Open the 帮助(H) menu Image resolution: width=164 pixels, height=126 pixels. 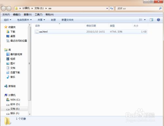50,14
